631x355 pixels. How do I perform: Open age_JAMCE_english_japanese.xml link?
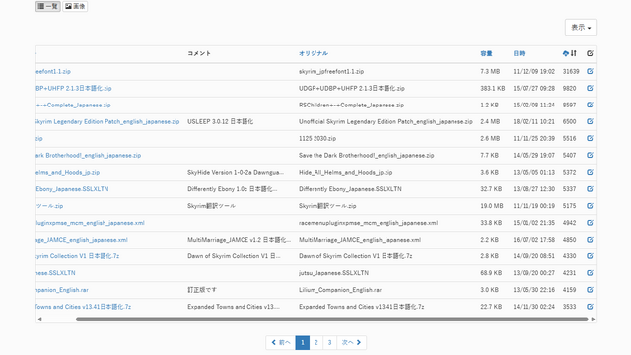pyautogui.click(x=82, y=240)
